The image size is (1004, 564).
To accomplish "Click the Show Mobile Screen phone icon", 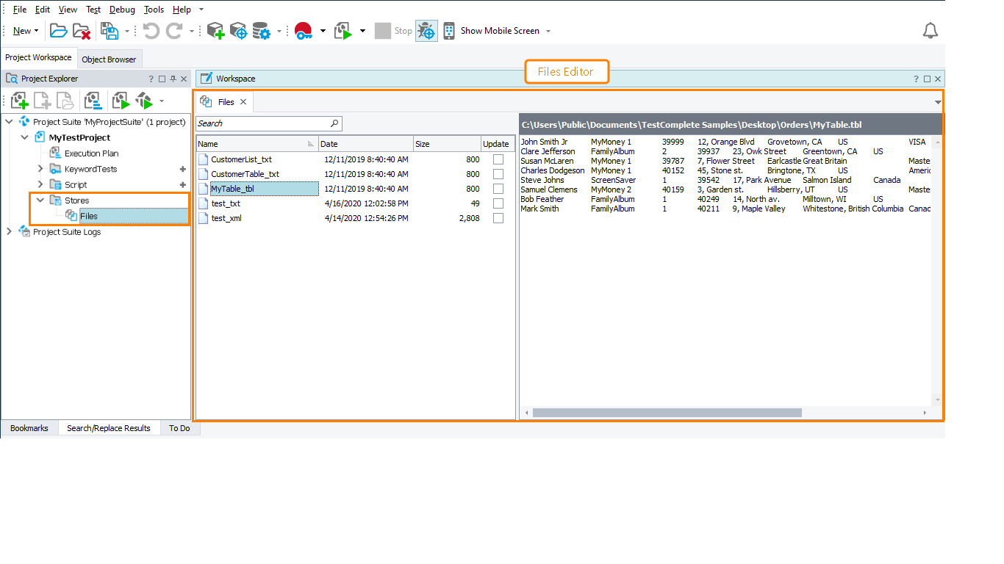I will coord(448,30).
